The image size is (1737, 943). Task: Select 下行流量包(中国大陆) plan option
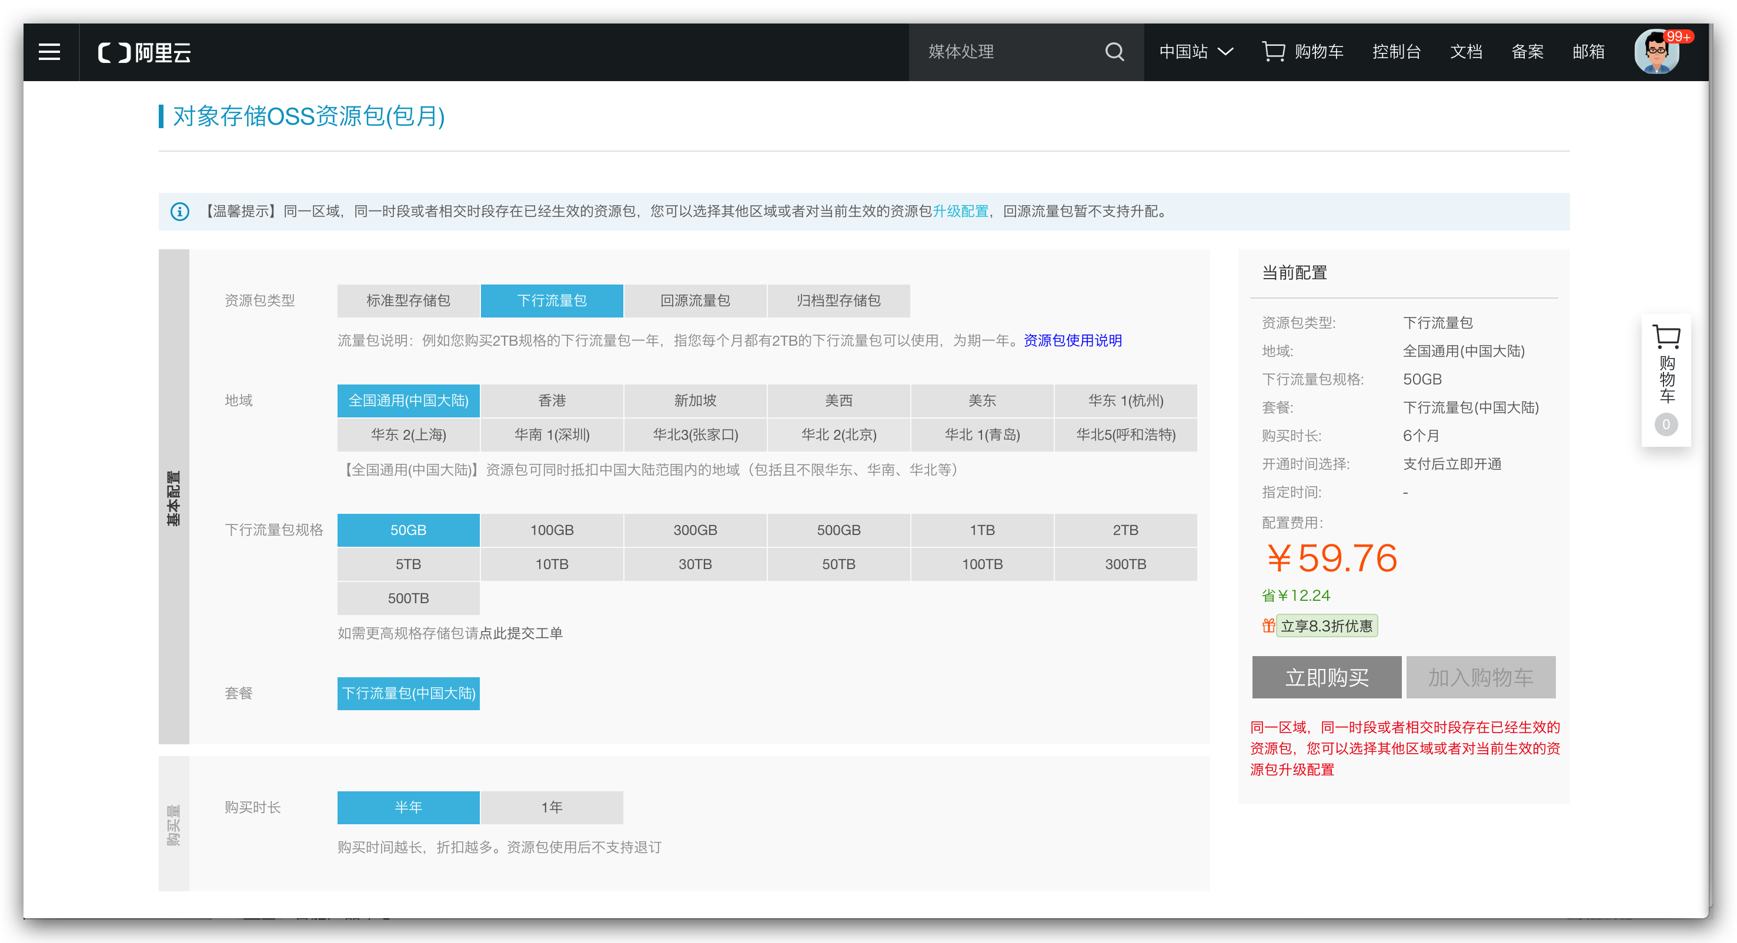pos(408,694)
